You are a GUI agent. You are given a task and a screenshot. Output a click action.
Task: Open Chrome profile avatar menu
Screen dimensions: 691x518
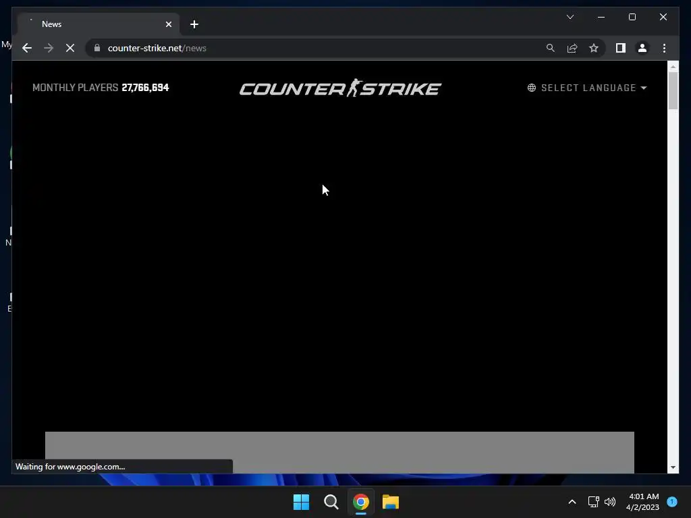pyautogui.click(x=642, y=48)
